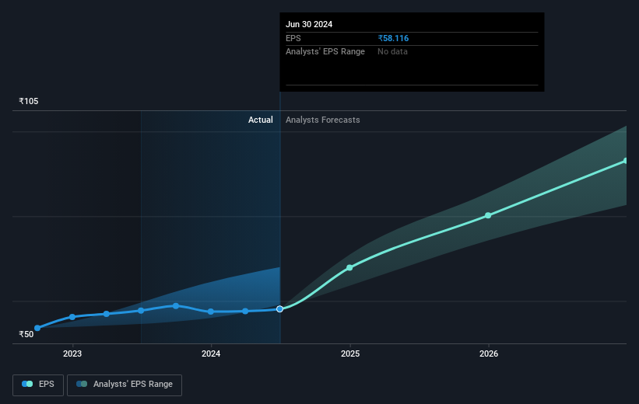Click the last forecast point at chart edge
Image resolution: width=639 pixels, height=404 pixels.
pos(626,161)
